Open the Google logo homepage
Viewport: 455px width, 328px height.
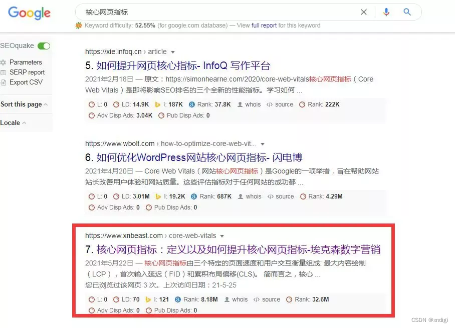click(x=29, y=12)
